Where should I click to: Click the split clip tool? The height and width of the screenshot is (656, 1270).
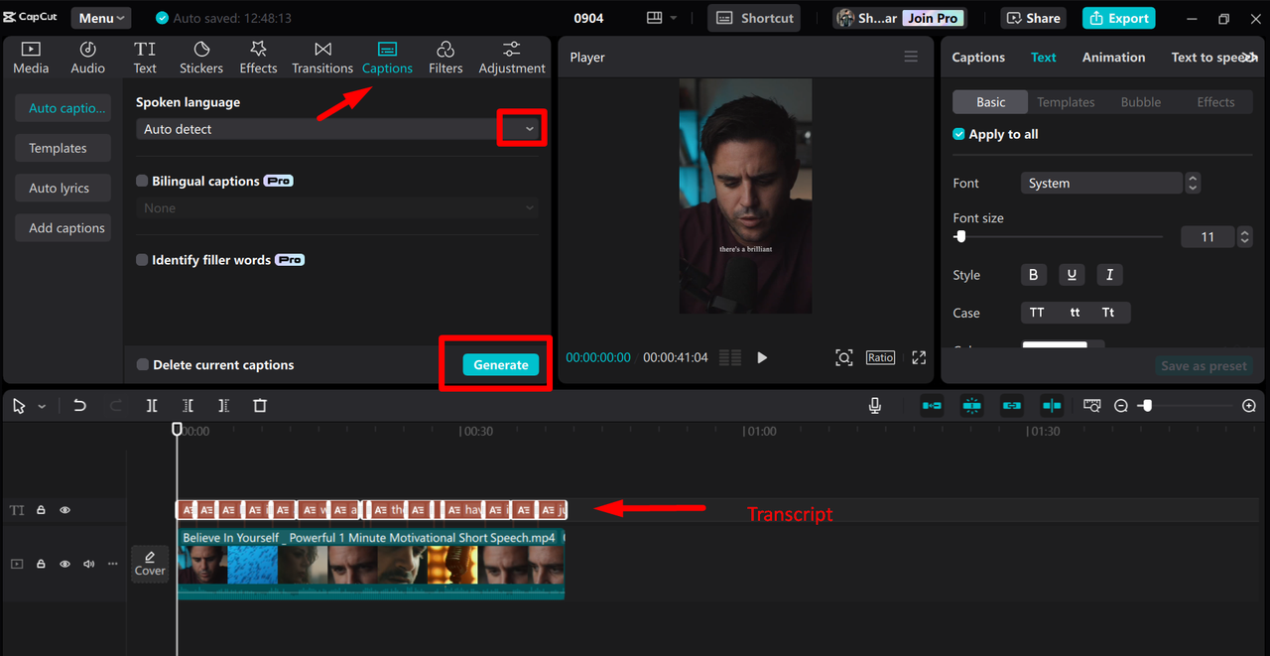click(152, 405)
